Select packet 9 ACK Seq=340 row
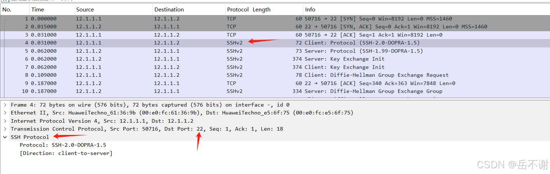This screenshot has height=174, width=550. [275, 83]
